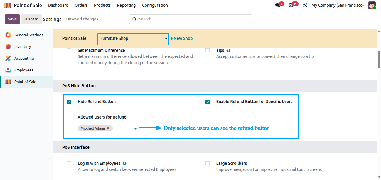The width and height of the screenshot is (381, 180).
Task: Toggle the Set Maximum Difference checkbox
Action: click(69, 50)
